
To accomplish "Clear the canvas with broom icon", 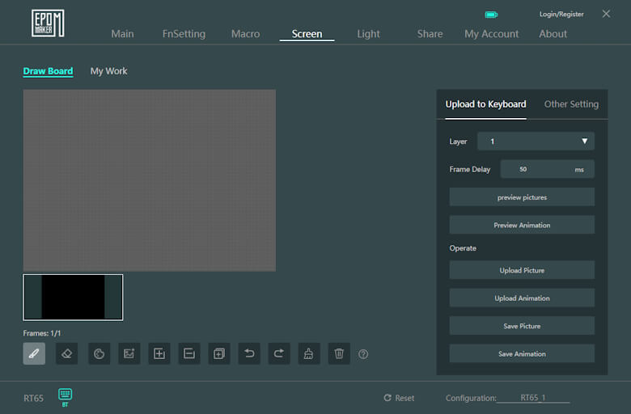I will (x=309, y=353).
